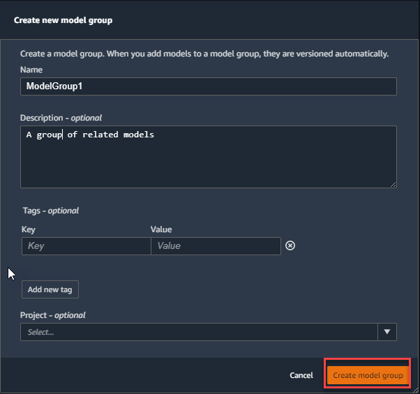Focus the Name field containing ModelGroup1

pos(208,86)
